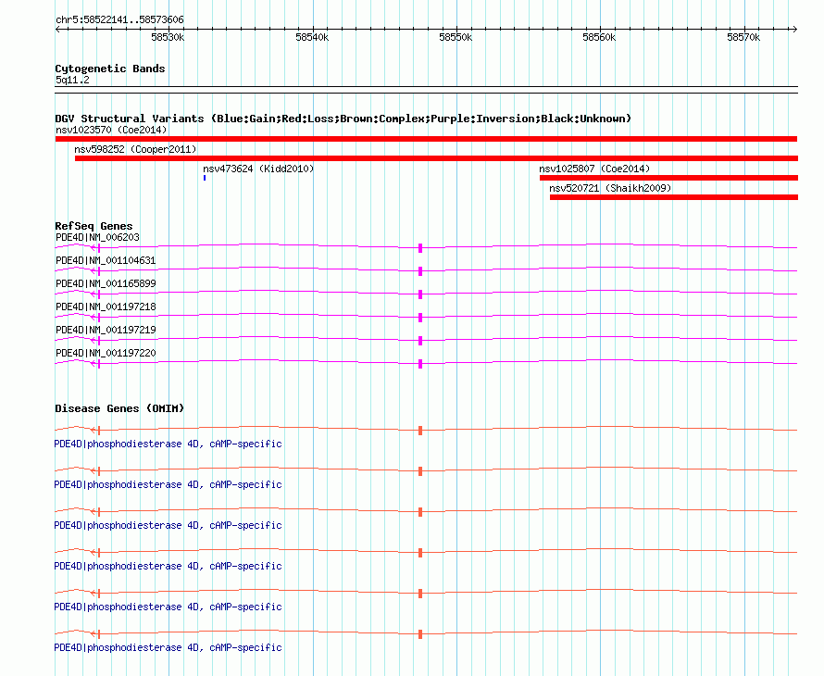The image size is (824, 676).
Task: Select the DGV Structural Variants track title
Action: pos(343,119)
